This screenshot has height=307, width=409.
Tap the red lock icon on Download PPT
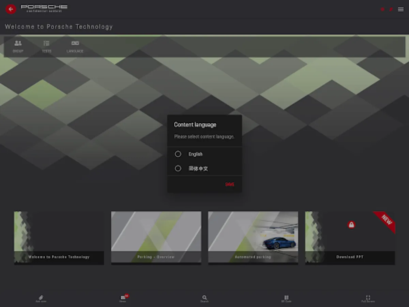tap(351, 225)
